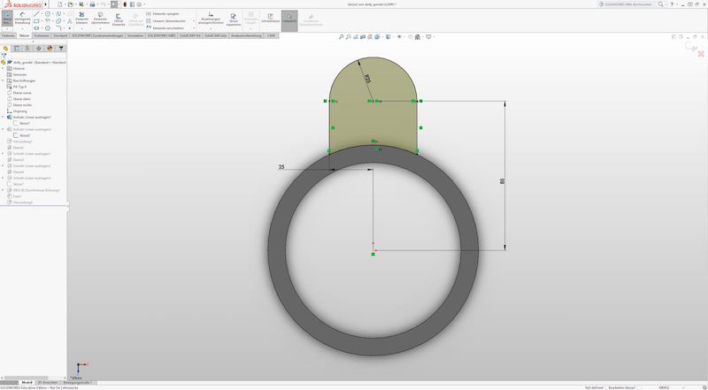Click Skizze reparieren tool
Viewport: 708px width, 390px height.
[x=234, y=19]
